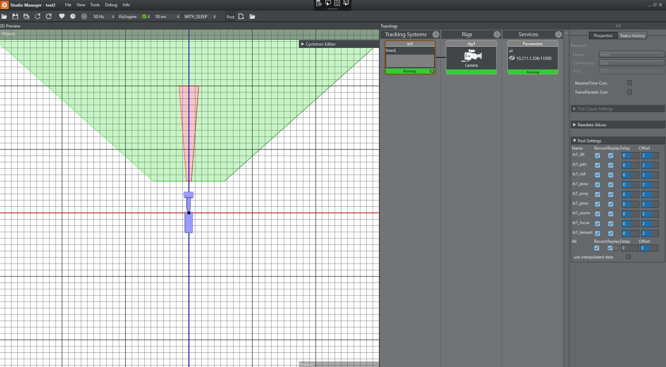
Task: Select the rig1 Camera node
Action: [471, 57]
